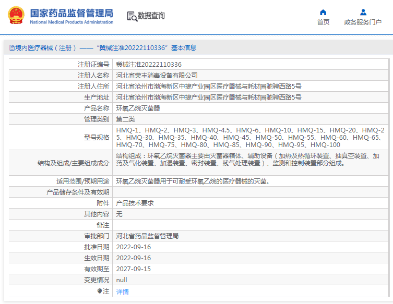Click the 生产地址 address value
The image size is (393, 304).
209,98
